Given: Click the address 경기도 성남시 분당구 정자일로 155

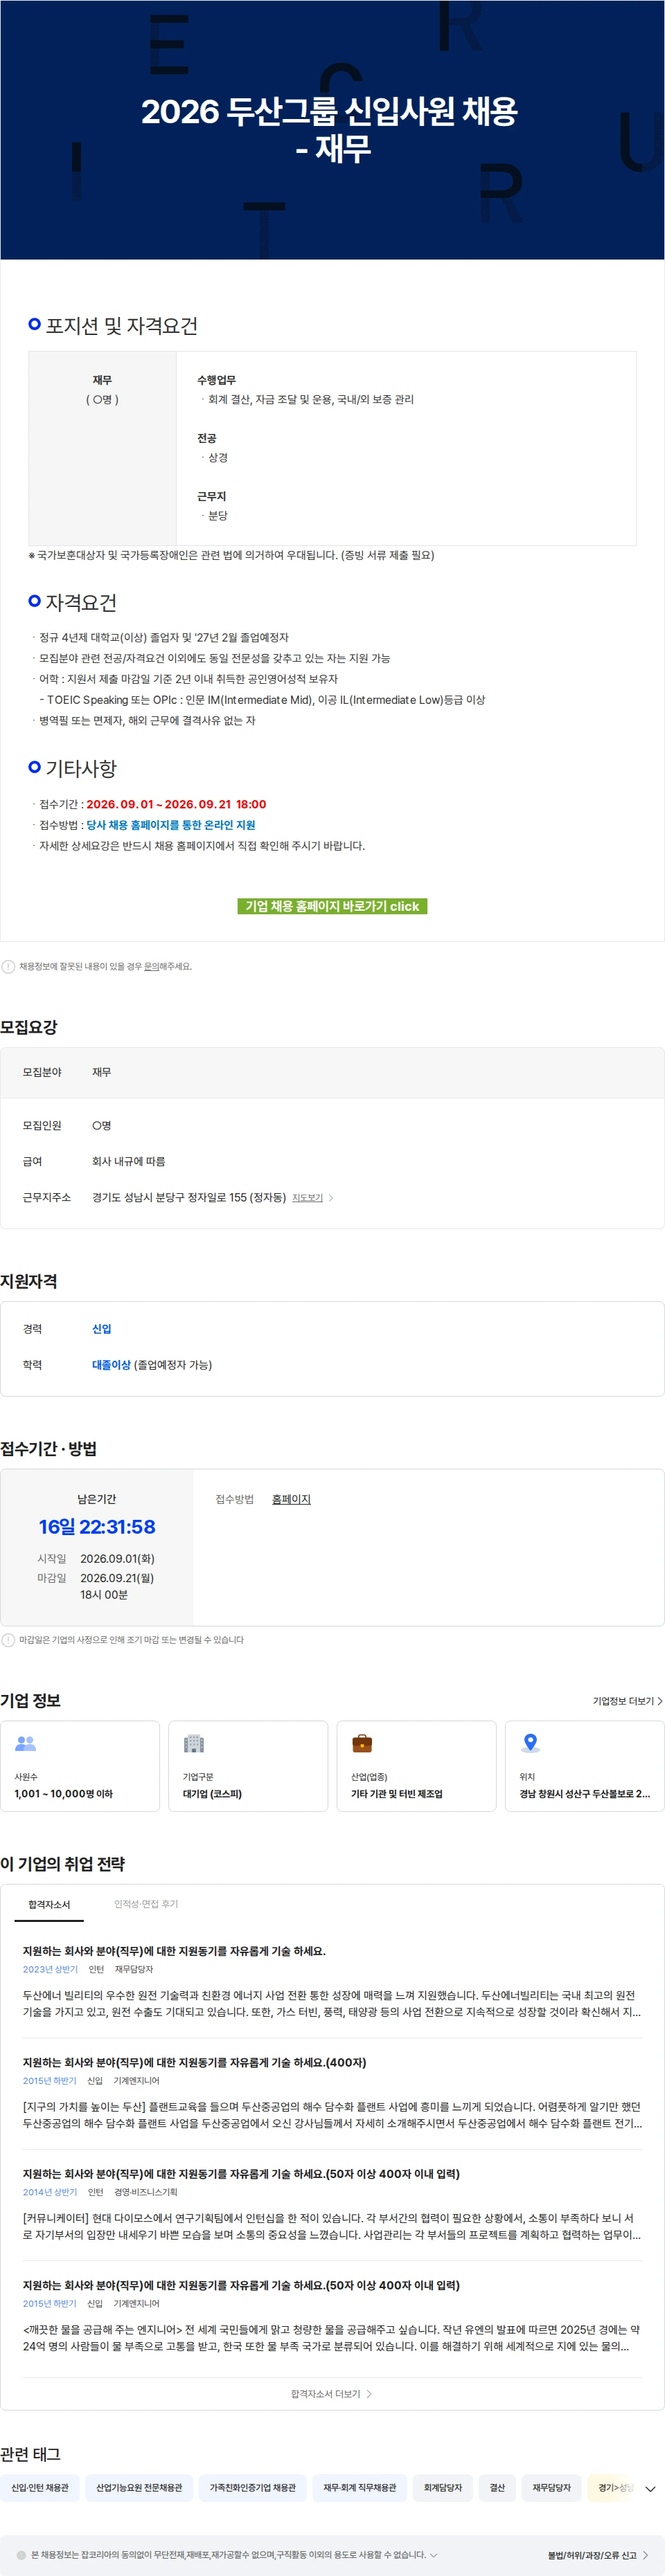Looking at the screenshot, I should 189,1198.
